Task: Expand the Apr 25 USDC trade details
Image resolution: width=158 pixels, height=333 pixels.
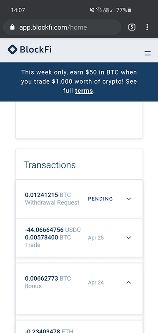Action: (129, 238)
